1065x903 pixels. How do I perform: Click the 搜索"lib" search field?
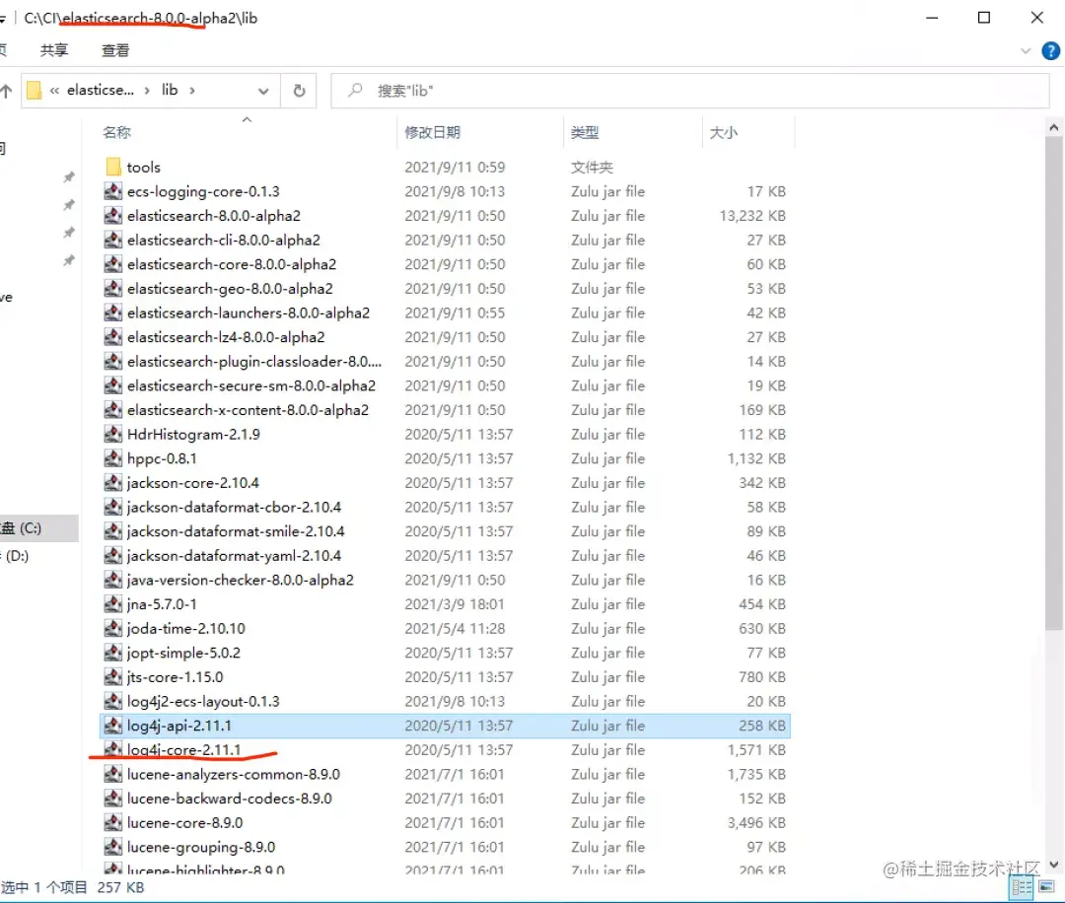690,91
